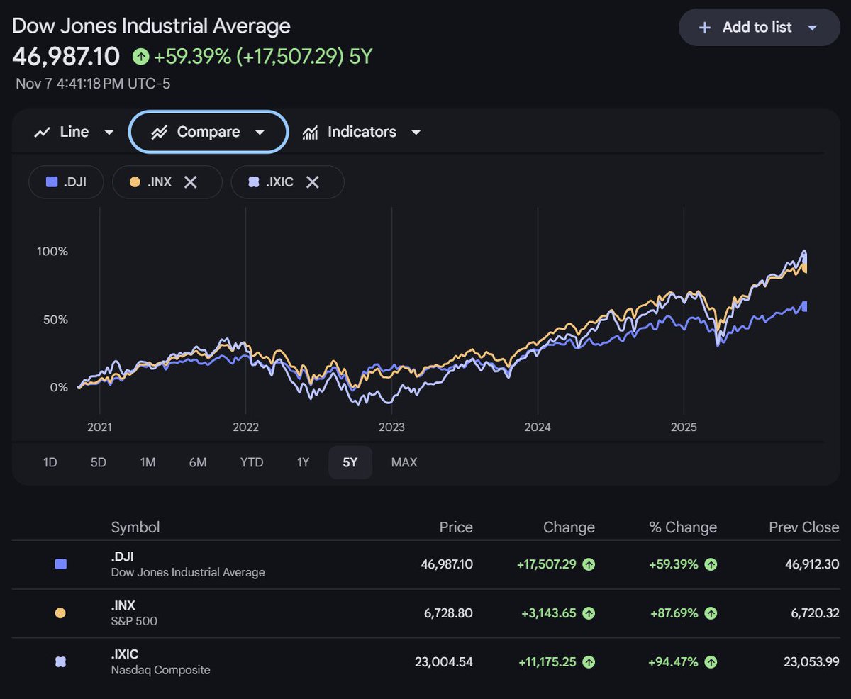
Task: Click the up-arrow next to +59.39% in table
Action: [711, 564]
